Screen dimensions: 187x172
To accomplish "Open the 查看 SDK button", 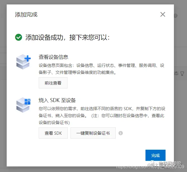I will [x=53, y=133].
